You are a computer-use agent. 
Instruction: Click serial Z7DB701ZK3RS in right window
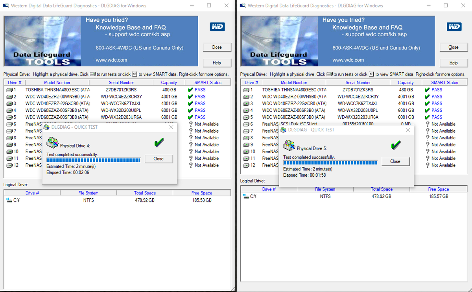358,90
